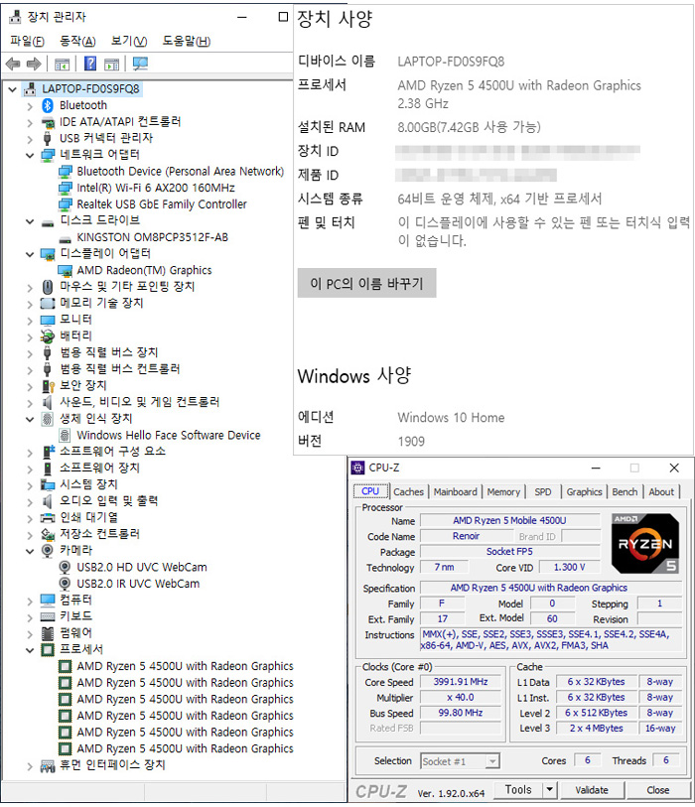Open the Socket #1 selection dropdown in CPU-Z
The height and width of the screenshot is (807, 695).
pyautogui.click(x=492, y=760)
